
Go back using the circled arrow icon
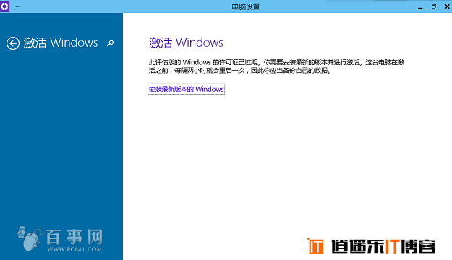point(13,43)
